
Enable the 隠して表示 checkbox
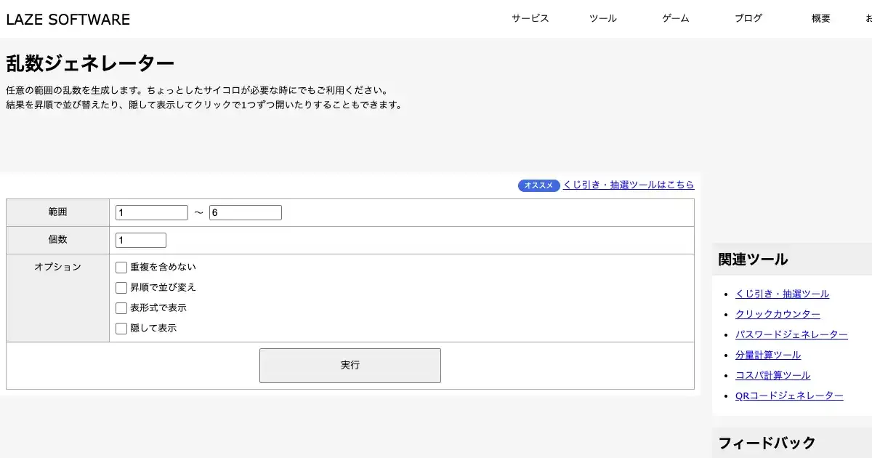click(121, 329)
